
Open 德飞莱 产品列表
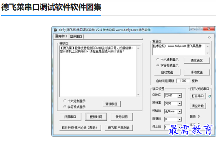coord(119,128)
